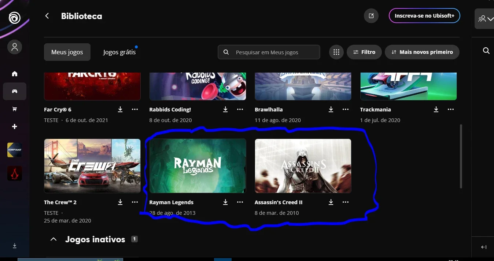The width and height of the screenshot is (494, 261).
Task: Switch to Jogos grátis tab
Action: tap(119, 52)
